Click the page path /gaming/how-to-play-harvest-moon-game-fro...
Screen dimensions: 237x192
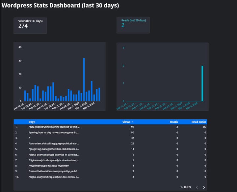point(54,132)
